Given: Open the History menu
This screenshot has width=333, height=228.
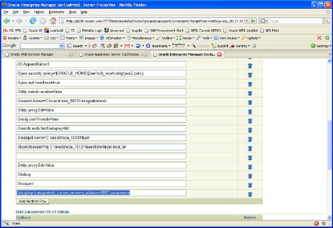Looking at the screenshot, I should click(x=39, y=11).
